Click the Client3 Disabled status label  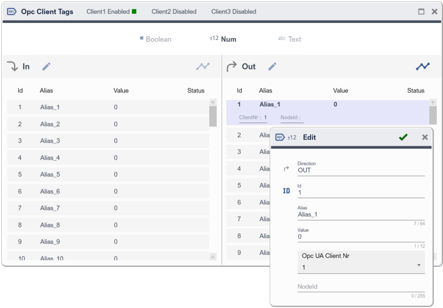(x=233, y=12)
